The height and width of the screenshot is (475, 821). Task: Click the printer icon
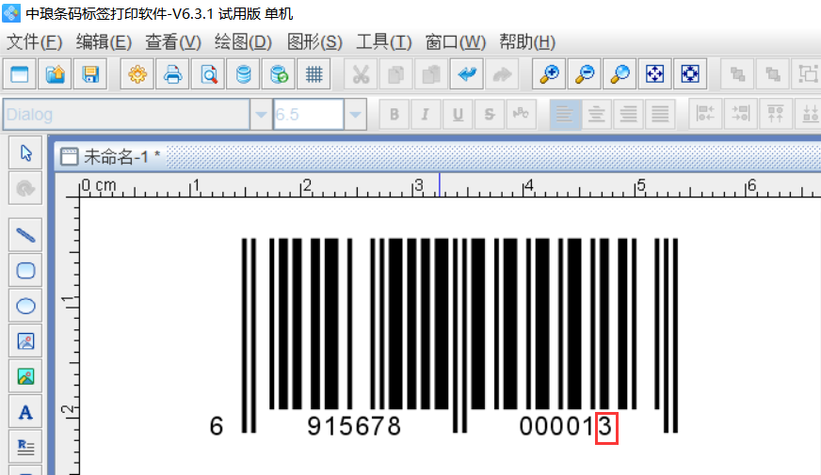coord(173,74)
